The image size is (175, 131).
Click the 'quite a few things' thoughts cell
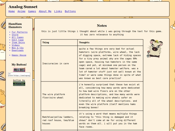(110, 63)
